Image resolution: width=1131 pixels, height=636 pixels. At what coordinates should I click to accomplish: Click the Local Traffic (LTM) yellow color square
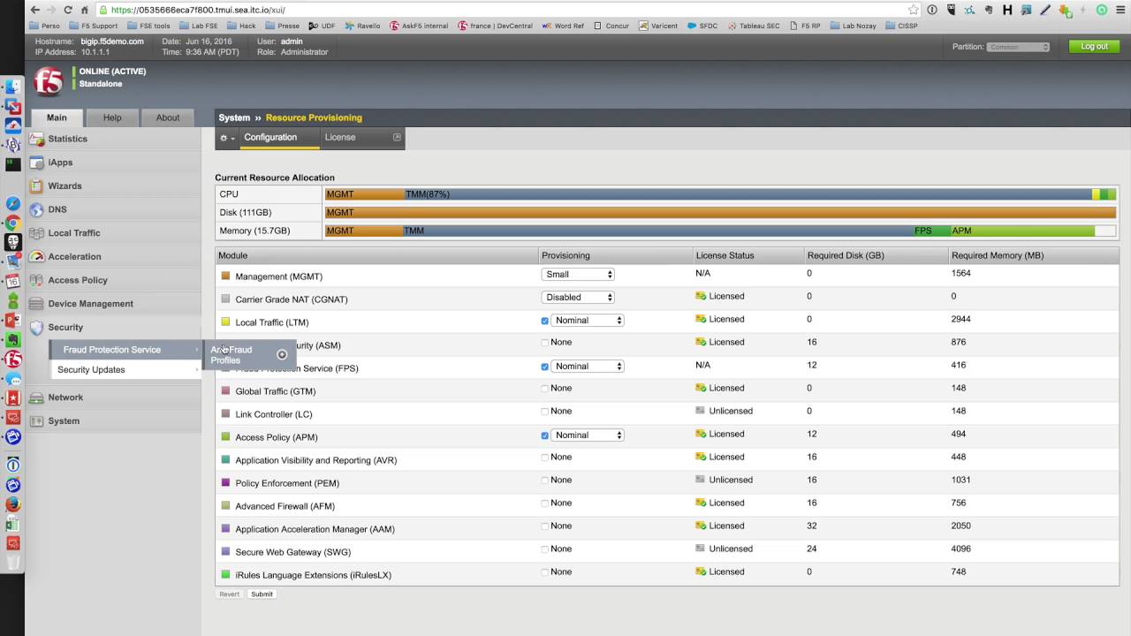[x=225, y=322]
